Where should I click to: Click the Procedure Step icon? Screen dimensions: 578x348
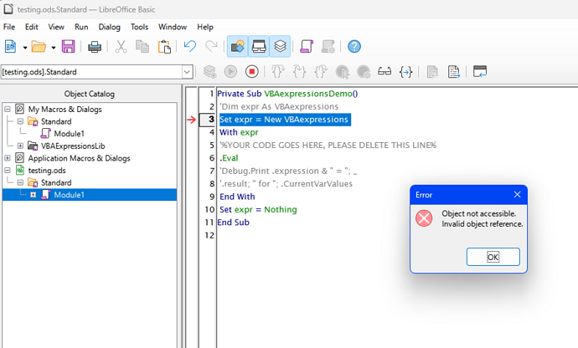pyautogui.click(x=278, y=71)
